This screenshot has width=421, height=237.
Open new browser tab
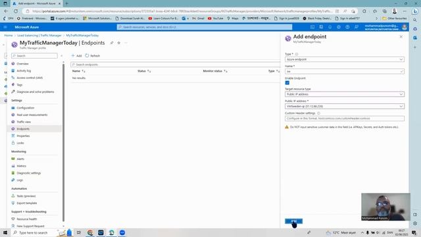[x=66, y=3]
